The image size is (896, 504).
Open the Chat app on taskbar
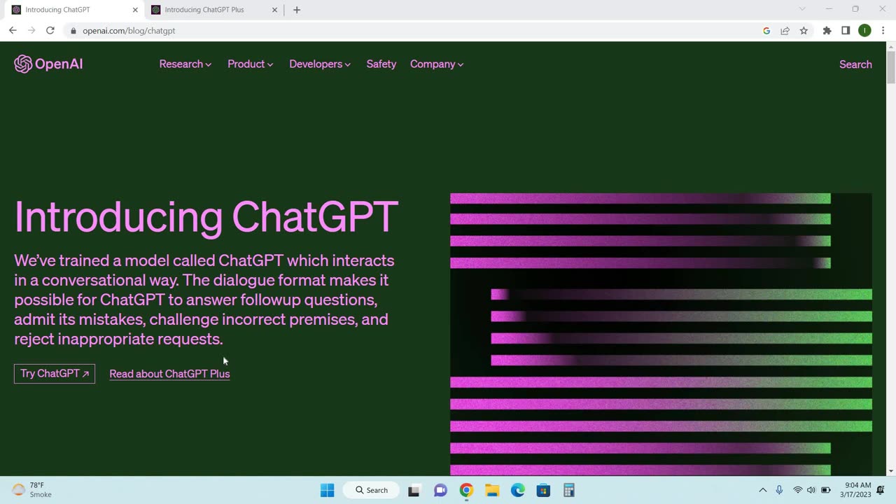tap(440, 490)
